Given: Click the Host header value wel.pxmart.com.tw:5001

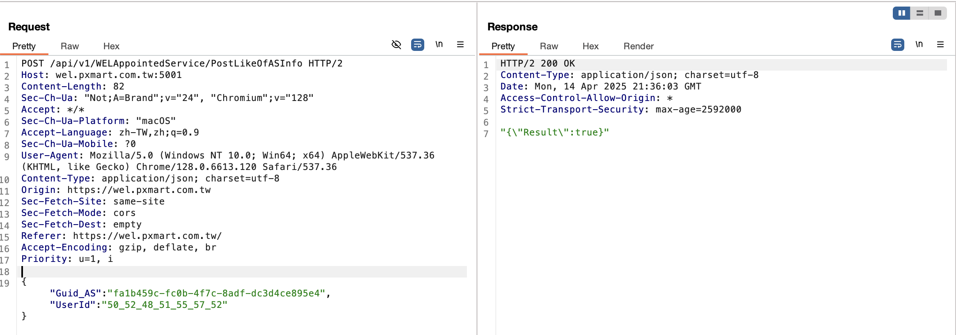Looking at the screenshot, I should coord(119,75).
